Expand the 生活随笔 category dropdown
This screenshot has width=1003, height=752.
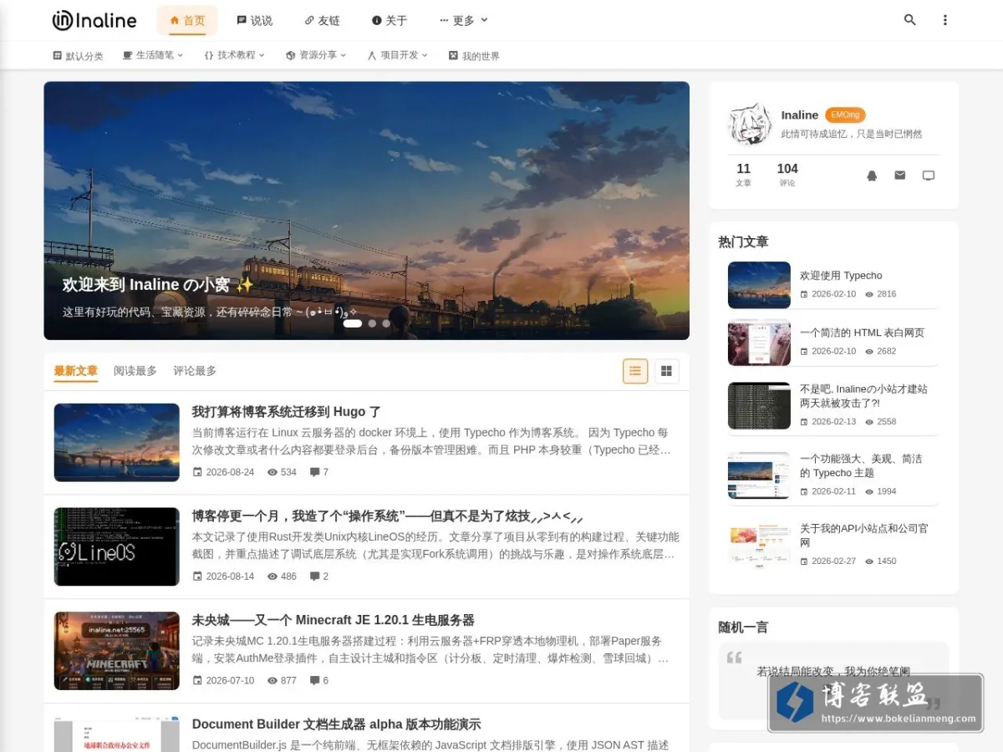(x=153, y=55)
